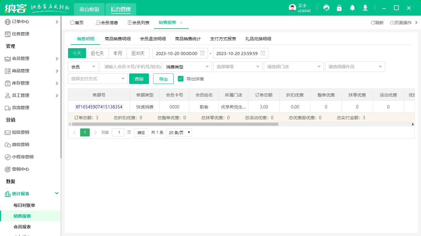Click the lock screen icon in title bar
This screenshot has width=421, height=236.
coord(339,8)
